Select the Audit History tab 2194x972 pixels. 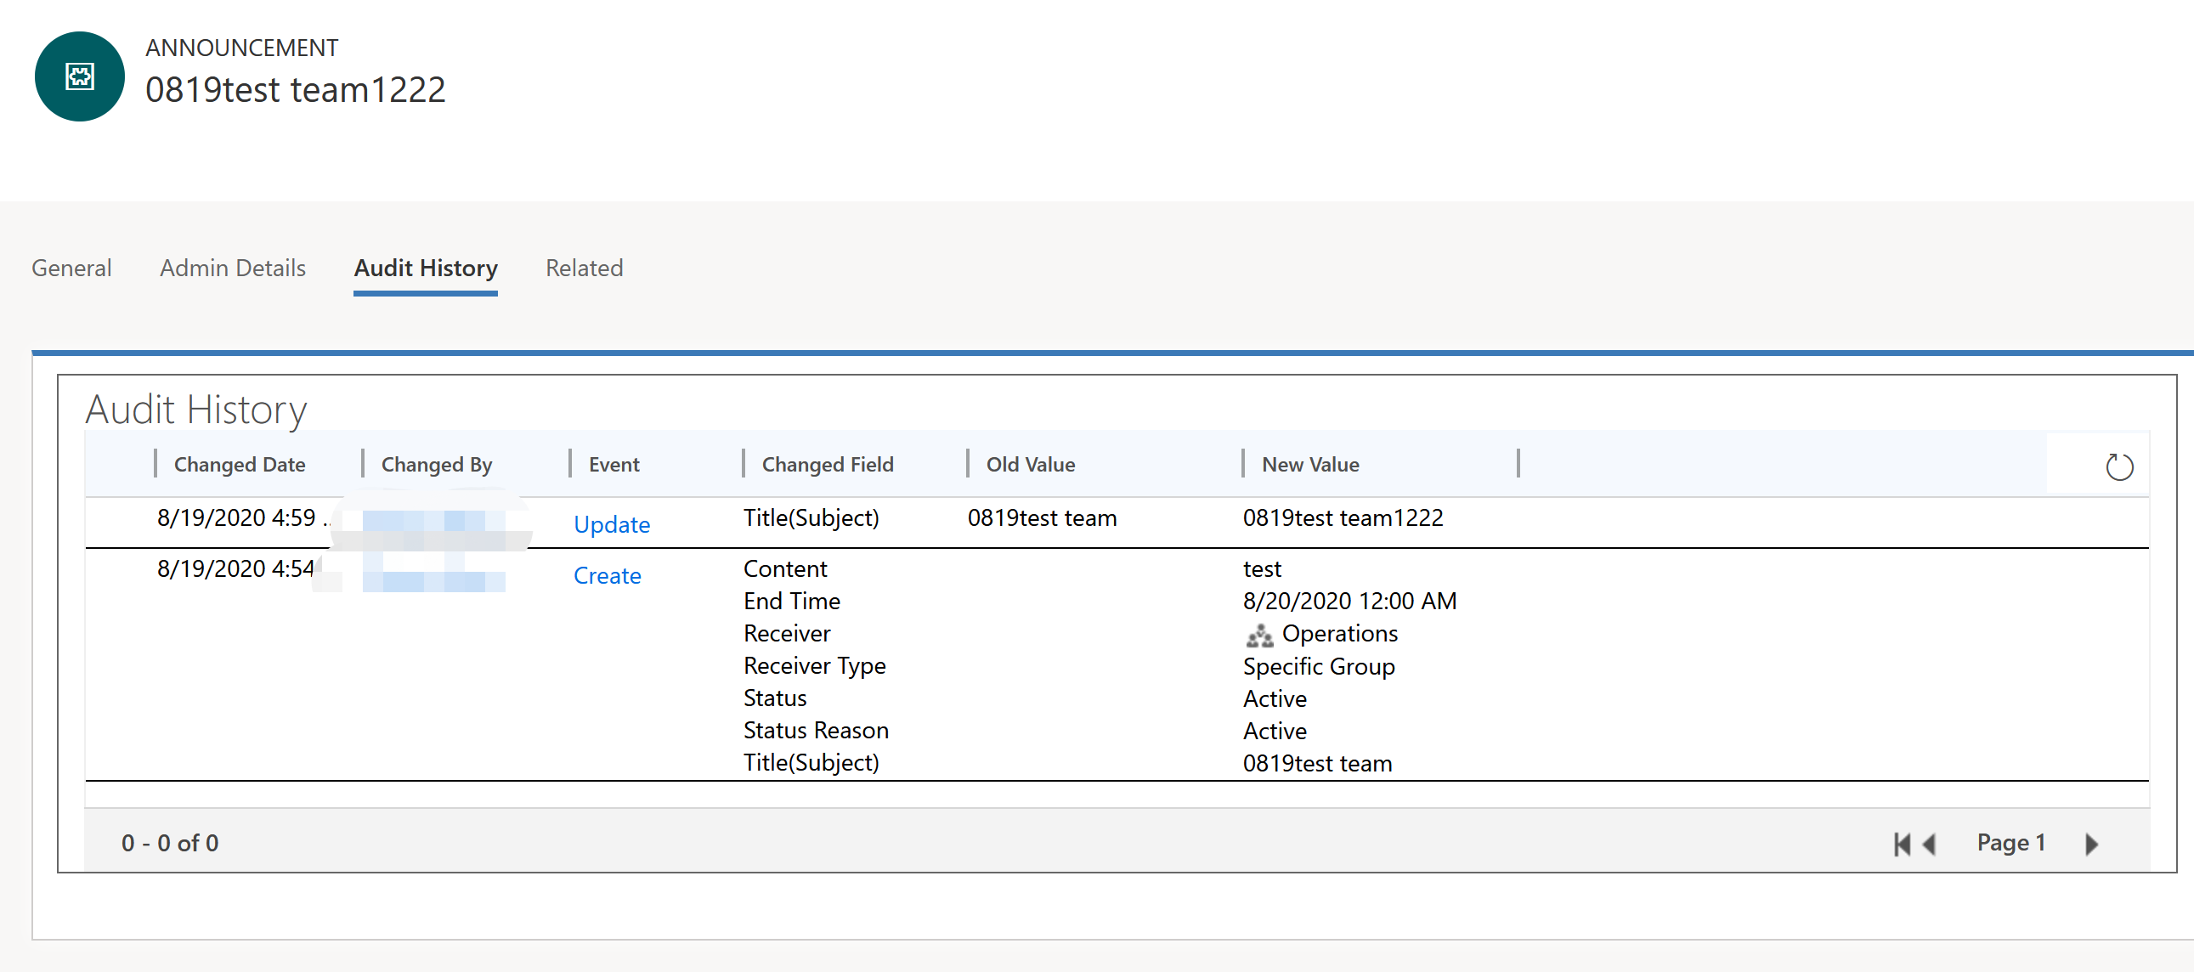click(426, 268)
